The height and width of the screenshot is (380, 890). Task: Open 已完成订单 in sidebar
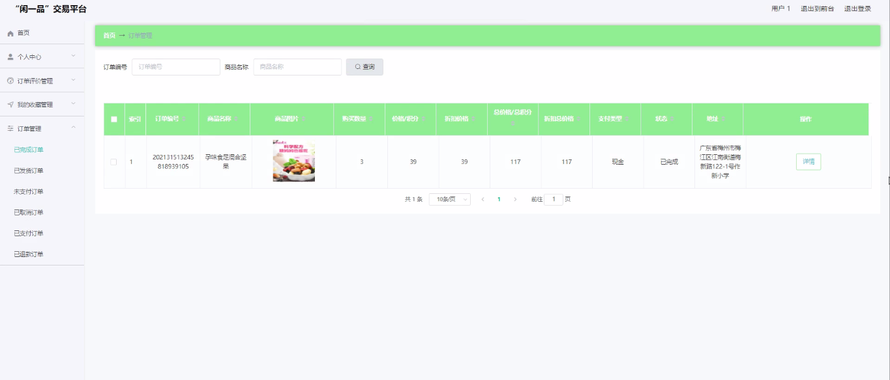29,150
